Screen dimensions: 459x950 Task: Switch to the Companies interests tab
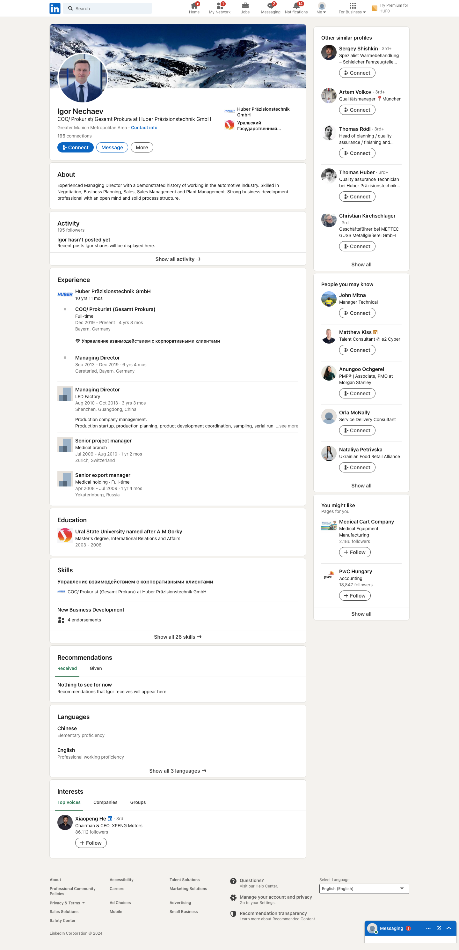pyautogui.click(x=106, y=802)
